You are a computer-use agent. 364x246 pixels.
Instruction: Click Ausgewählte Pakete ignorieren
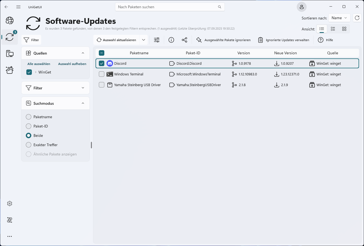(x=223, y=40)
